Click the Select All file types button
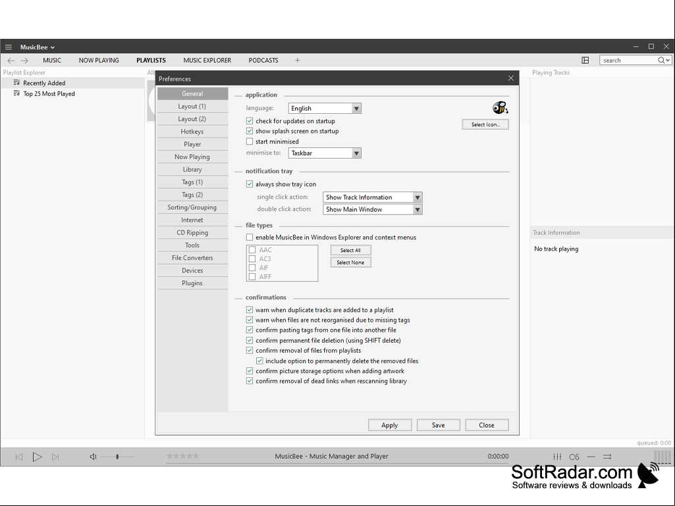 pyautogui.click(x=350, y=250)
